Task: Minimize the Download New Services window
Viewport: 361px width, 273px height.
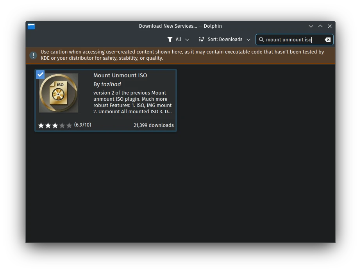Action: pyautogui.click(x=311, y=26)
